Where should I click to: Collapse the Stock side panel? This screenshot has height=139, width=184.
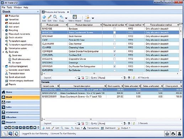tap(38, 12)
